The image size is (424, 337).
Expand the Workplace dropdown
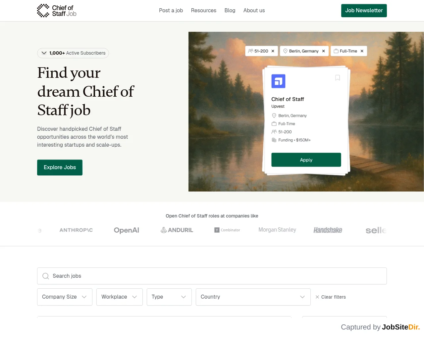[x=120, y=297]
